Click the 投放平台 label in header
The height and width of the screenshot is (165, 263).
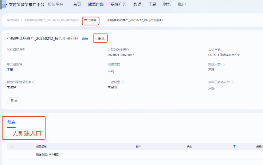tap(55, 4)
